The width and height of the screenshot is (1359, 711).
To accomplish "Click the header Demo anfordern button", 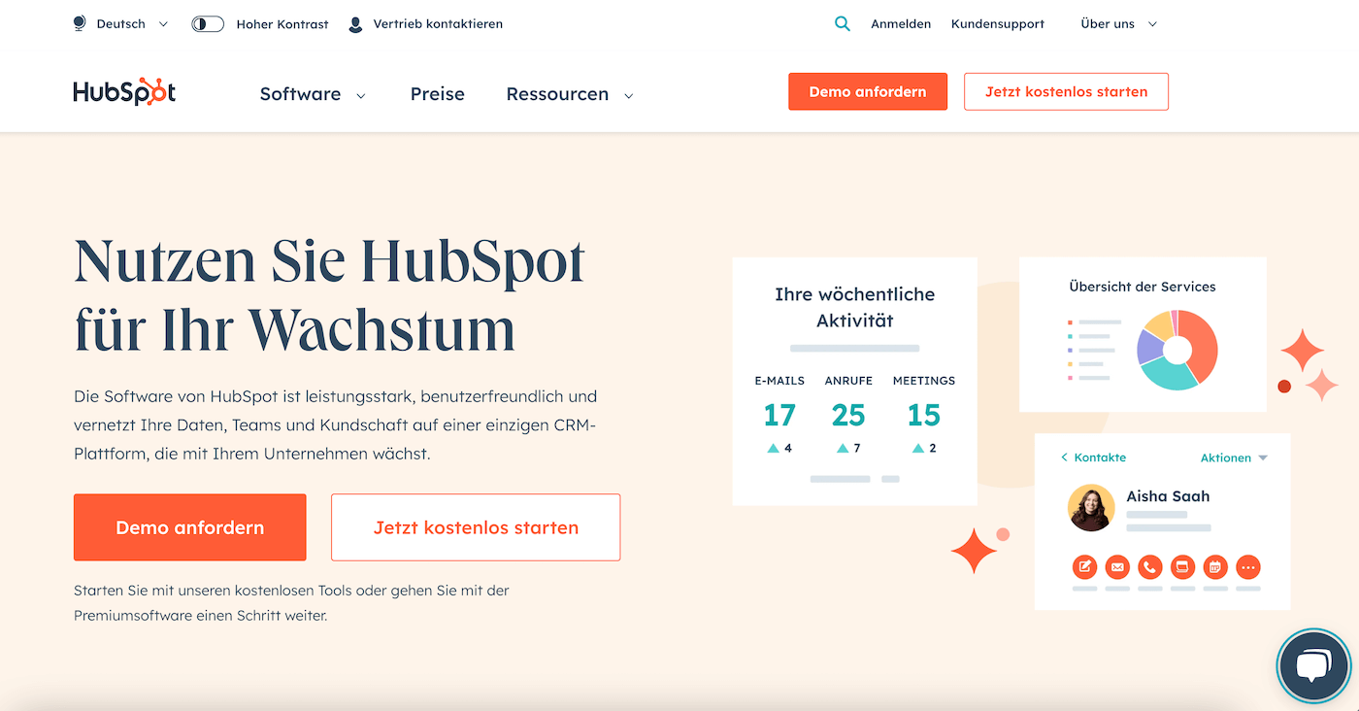I will (868, 91).
